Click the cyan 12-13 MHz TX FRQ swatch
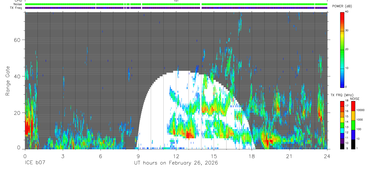Viewport: 368px width, 169px height. (x=342, y=130)
